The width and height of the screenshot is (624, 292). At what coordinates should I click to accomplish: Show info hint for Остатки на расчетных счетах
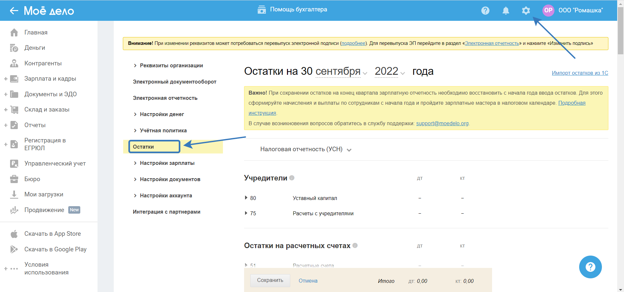coord(355,246)
